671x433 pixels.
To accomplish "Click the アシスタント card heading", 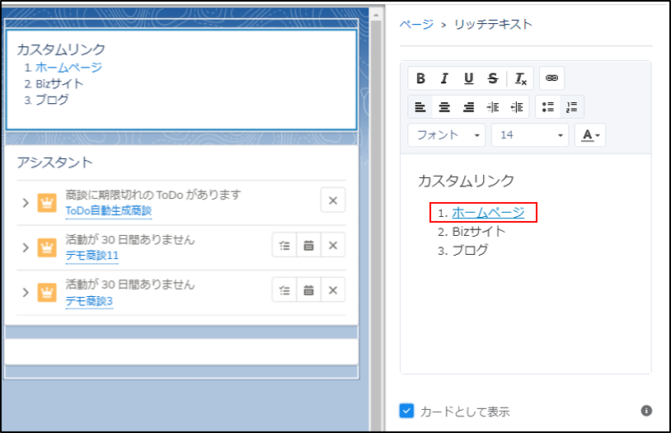I will point(54,162).
